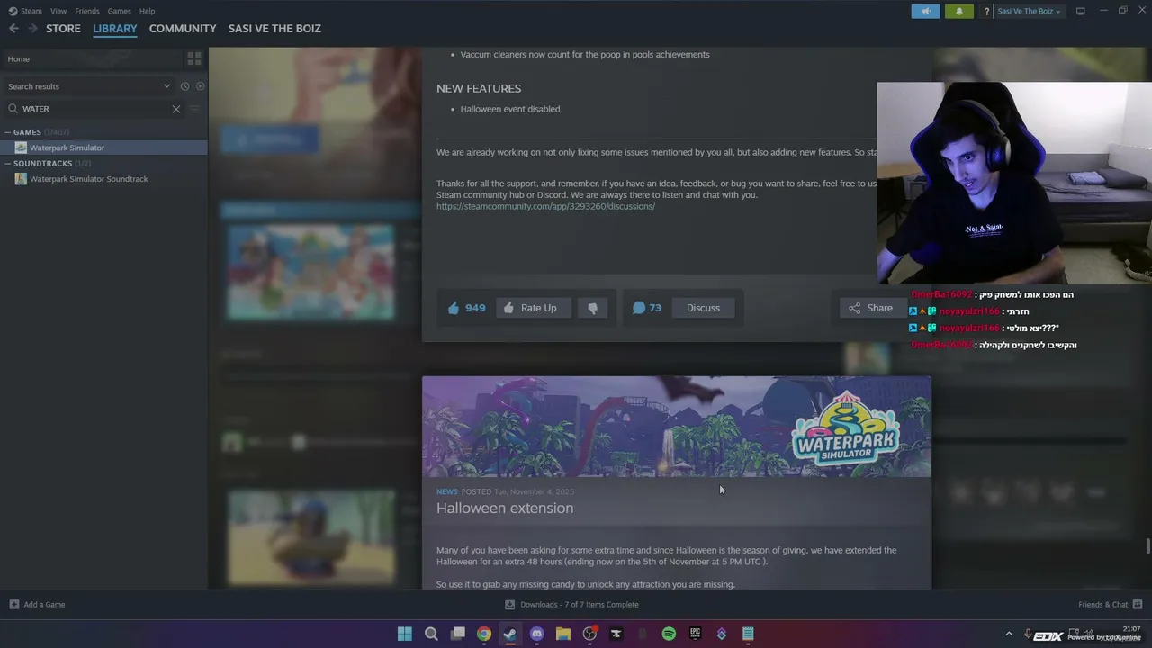Open Spotify from the taskbar
Viewport: 1152px width, 648px height.
pos(669,634)
